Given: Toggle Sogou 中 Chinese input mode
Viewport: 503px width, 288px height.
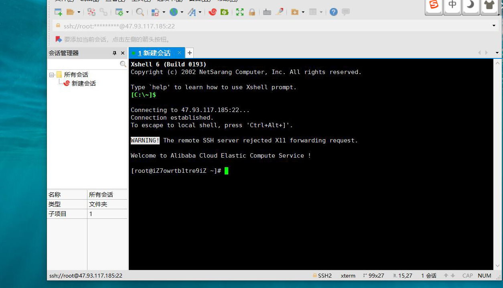Looking at the screenshot, I should tap(452, 6).
